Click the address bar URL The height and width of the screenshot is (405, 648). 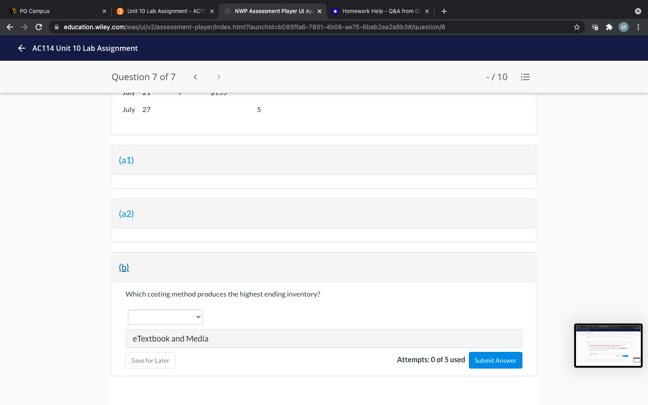(x=254, y=27)
